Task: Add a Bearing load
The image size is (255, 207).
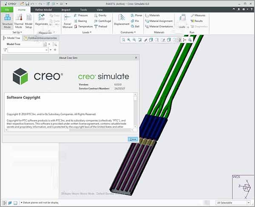Action: pos(80,21)
